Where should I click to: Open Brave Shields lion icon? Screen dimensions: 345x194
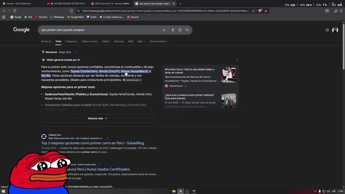tap(260, 11)
